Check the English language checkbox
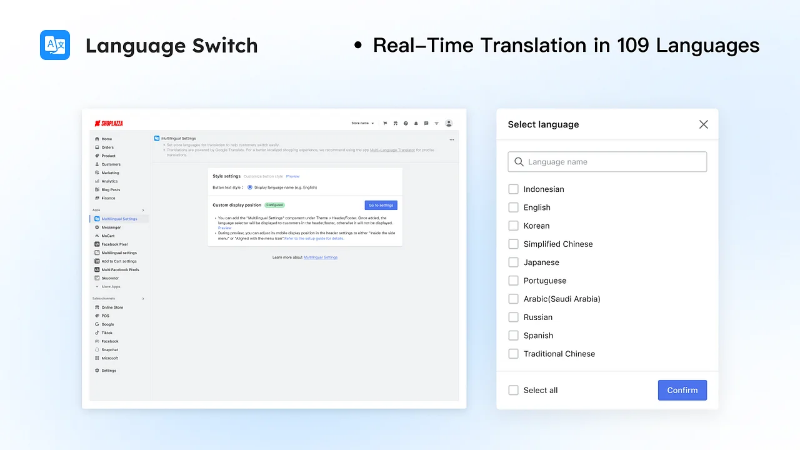800x450 pixels. (513, 207)
